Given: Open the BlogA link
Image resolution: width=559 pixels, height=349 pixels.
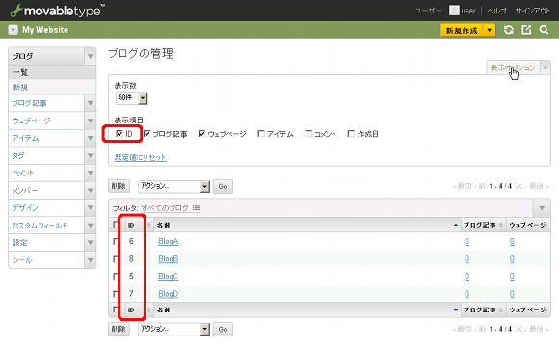Looking at the screenshot, I should pos(169,241).
